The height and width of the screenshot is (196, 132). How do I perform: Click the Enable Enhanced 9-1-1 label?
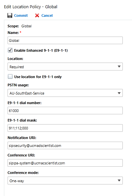click(41, 50)
